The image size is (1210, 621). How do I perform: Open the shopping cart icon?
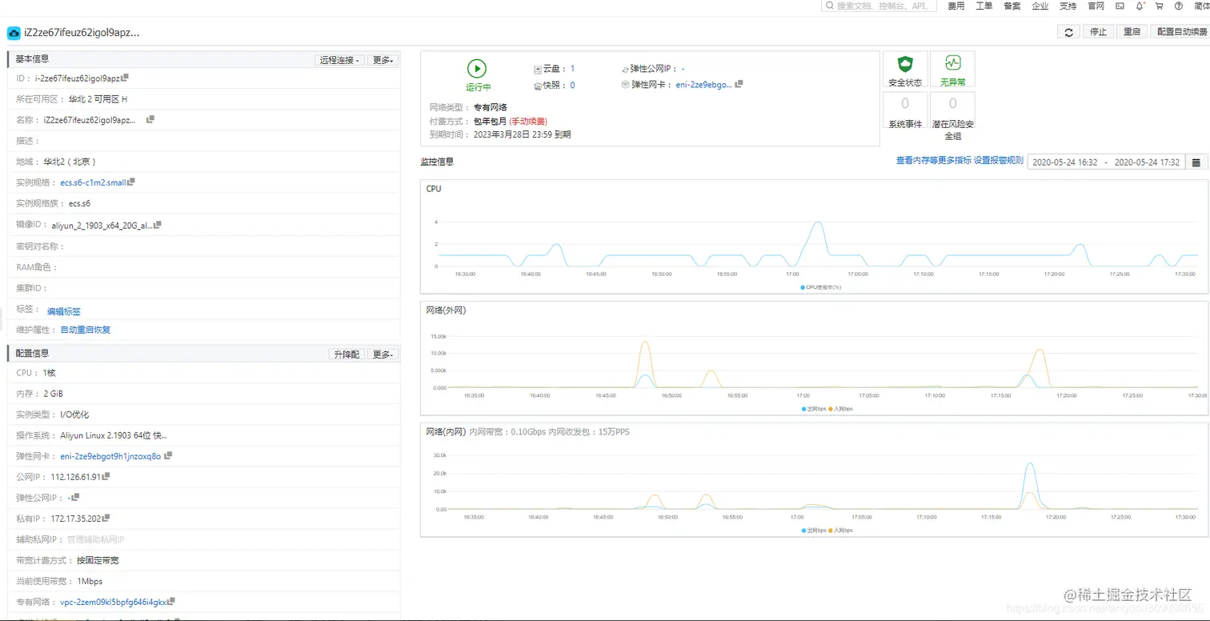click(x=1159, y=6)
